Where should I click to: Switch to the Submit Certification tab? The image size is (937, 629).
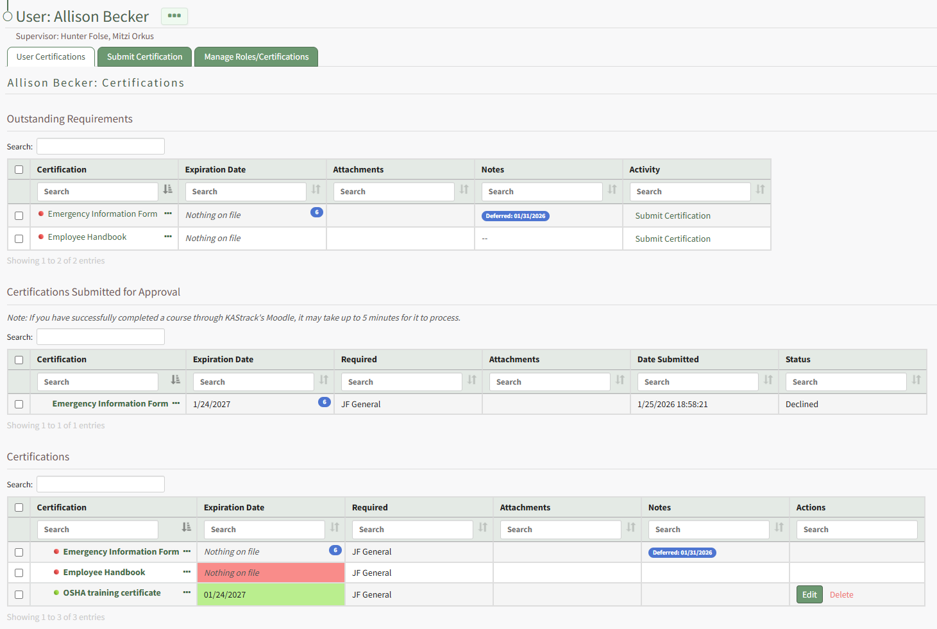coord(144,57)
